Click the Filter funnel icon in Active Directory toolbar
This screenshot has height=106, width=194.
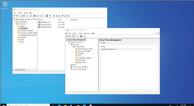63,16
